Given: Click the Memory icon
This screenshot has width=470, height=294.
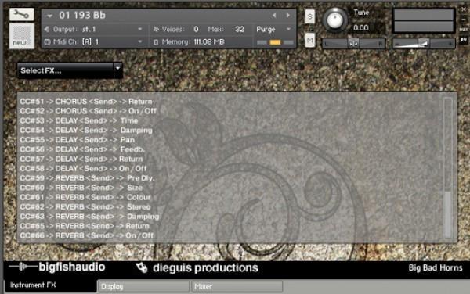Looking at the screenshot, I should click(156, 42).
